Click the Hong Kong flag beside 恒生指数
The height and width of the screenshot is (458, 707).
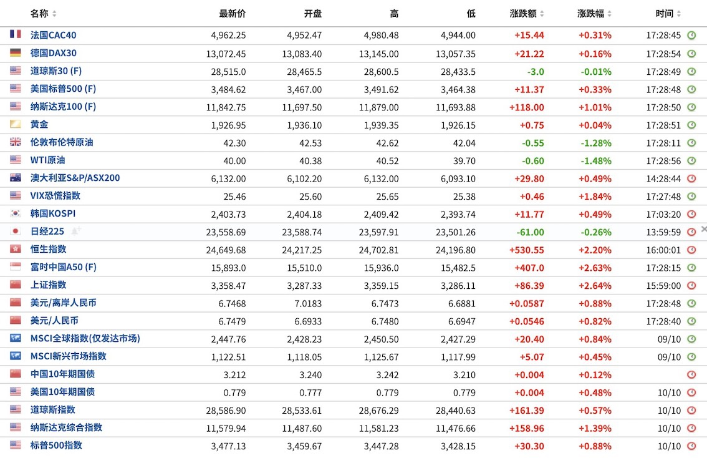16,248
